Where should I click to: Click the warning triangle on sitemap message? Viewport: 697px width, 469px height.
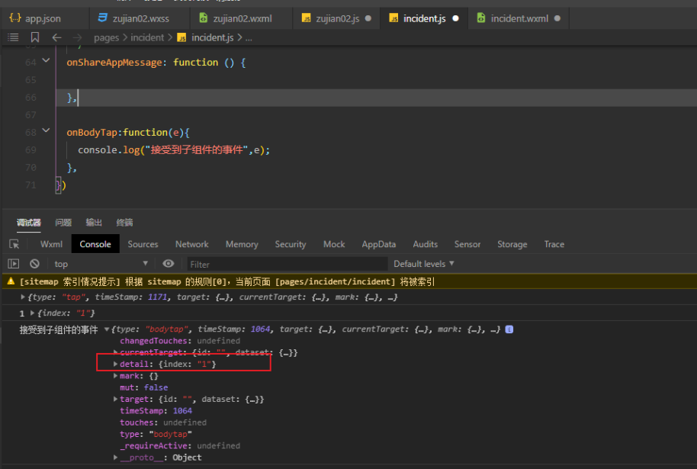tap(11, 281)
